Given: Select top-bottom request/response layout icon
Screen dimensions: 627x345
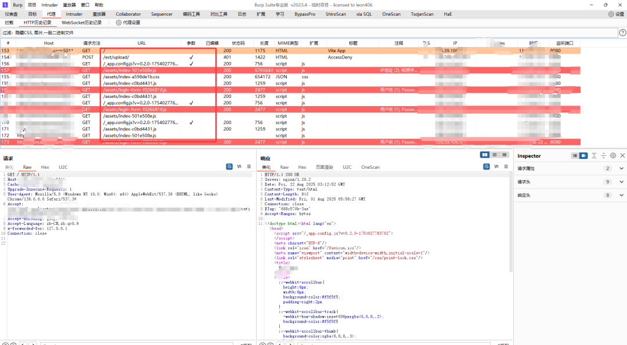Looking at the screenshot, I should [495, 155].
